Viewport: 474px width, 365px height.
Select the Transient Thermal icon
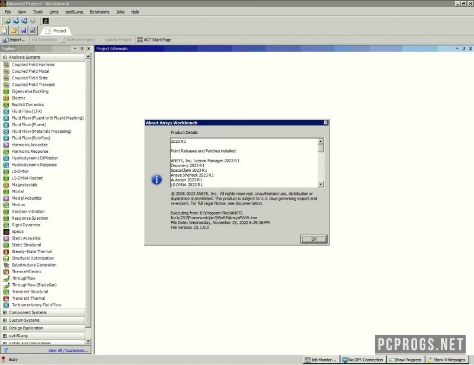coord(6,298)
